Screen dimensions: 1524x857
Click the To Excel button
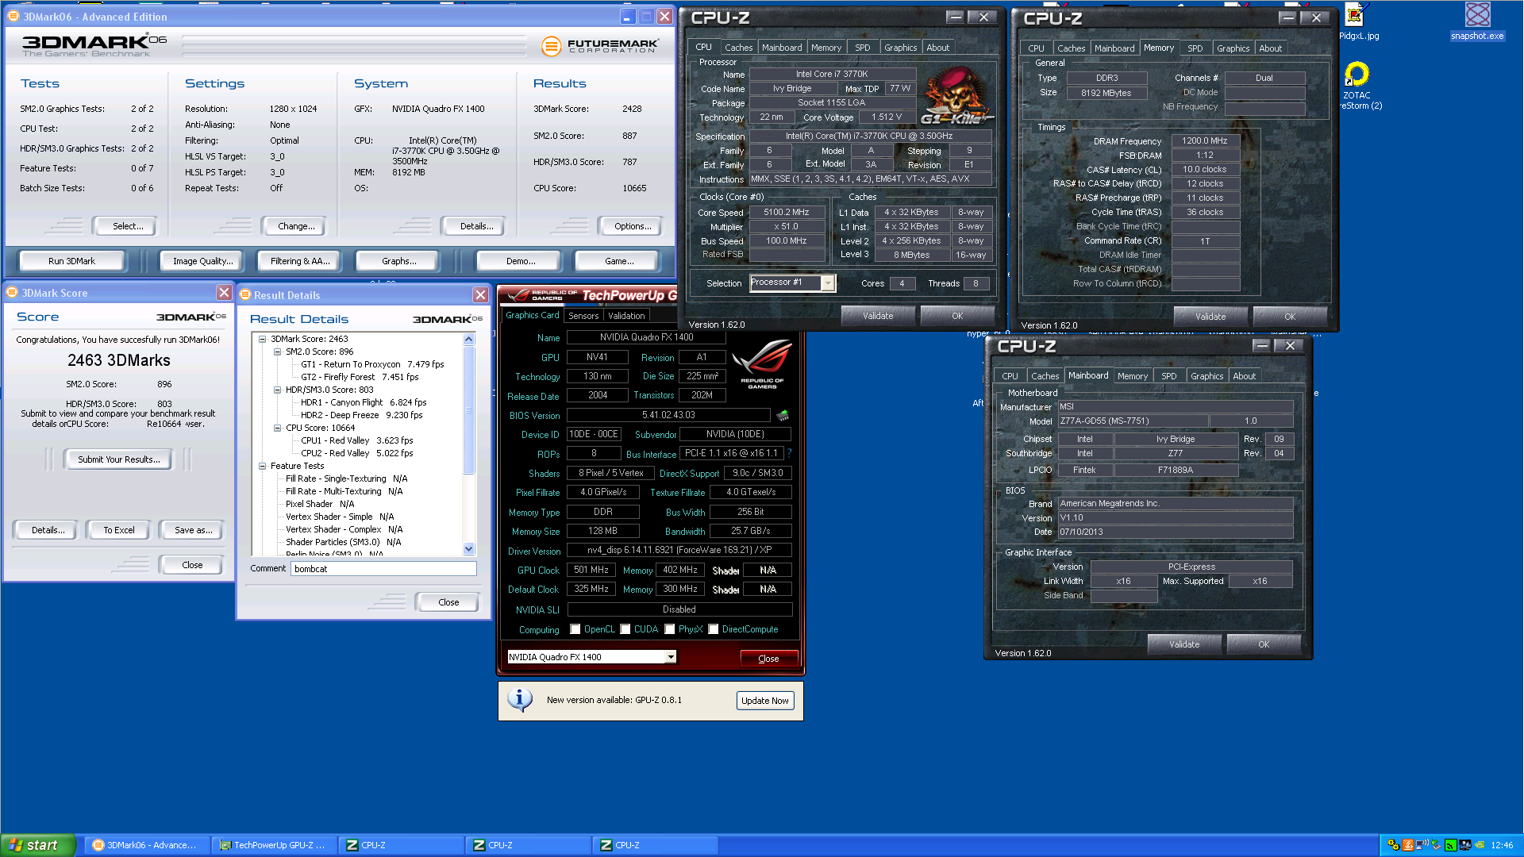(119, 530)
